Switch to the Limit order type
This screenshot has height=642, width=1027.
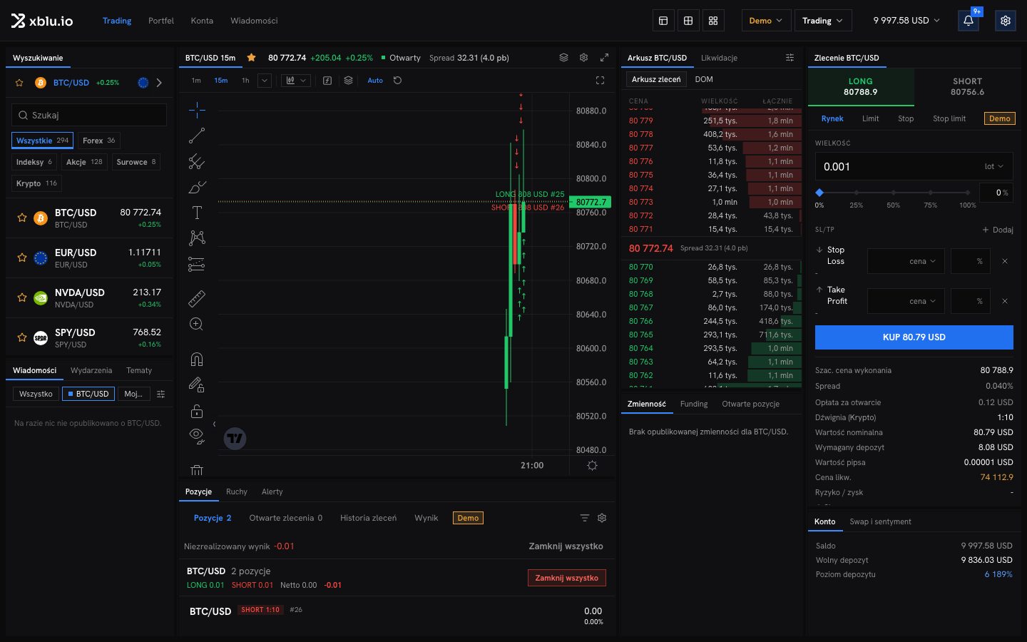(870, 118)
